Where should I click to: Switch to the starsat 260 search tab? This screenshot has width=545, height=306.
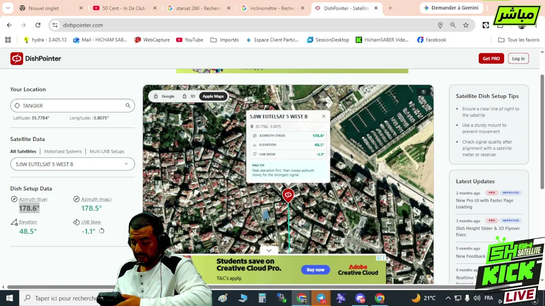[199, 8]
